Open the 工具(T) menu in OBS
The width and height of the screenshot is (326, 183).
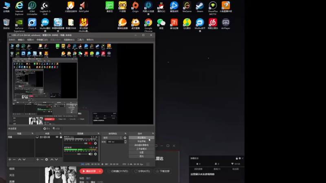coord(80,39)
